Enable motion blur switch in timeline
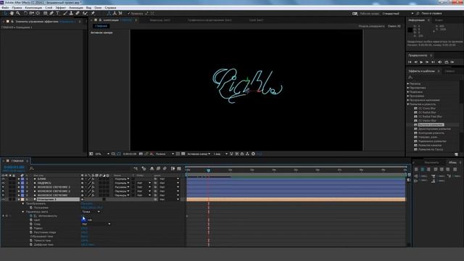The image size is (464, 261). (x=165, y=168)
